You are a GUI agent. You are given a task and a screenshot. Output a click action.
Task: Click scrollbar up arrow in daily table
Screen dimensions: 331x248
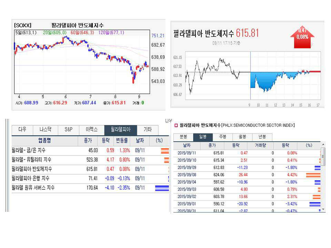pos(323,145)
